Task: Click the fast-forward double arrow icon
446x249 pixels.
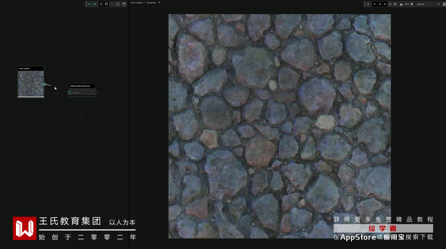Action: click(95, 4)
